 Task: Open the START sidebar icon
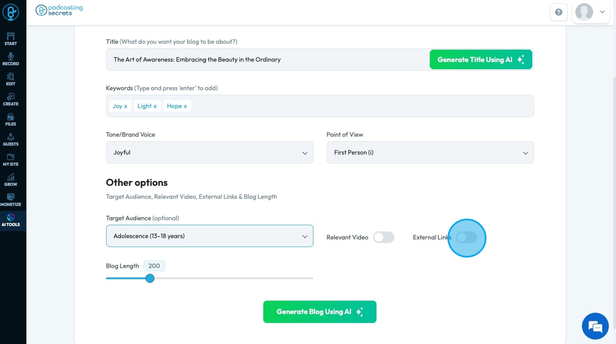10,39
